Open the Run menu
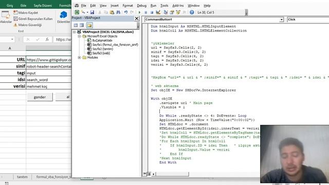The width and height of the screenshot is (329, 185). click(153, 6)
